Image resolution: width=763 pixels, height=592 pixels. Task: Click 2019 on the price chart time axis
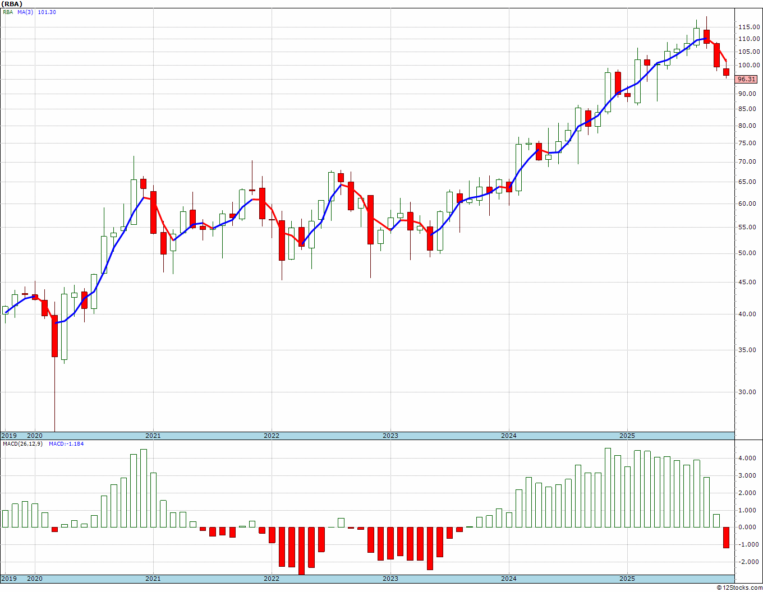click(x=8, y=436)
